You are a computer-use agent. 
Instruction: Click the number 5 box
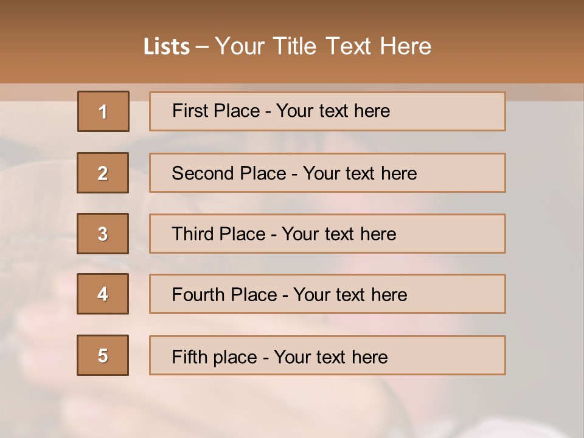click(103, 355)
